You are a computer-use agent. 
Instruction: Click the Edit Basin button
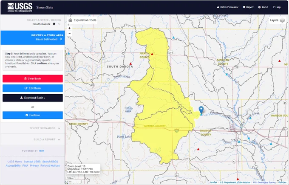(x=33, y=88)
